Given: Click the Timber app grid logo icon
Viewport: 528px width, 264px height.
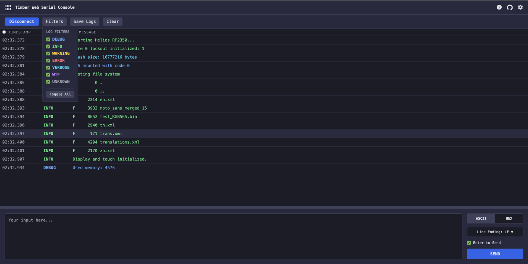Looking at the screenshot, I should [x=8, y=7].
